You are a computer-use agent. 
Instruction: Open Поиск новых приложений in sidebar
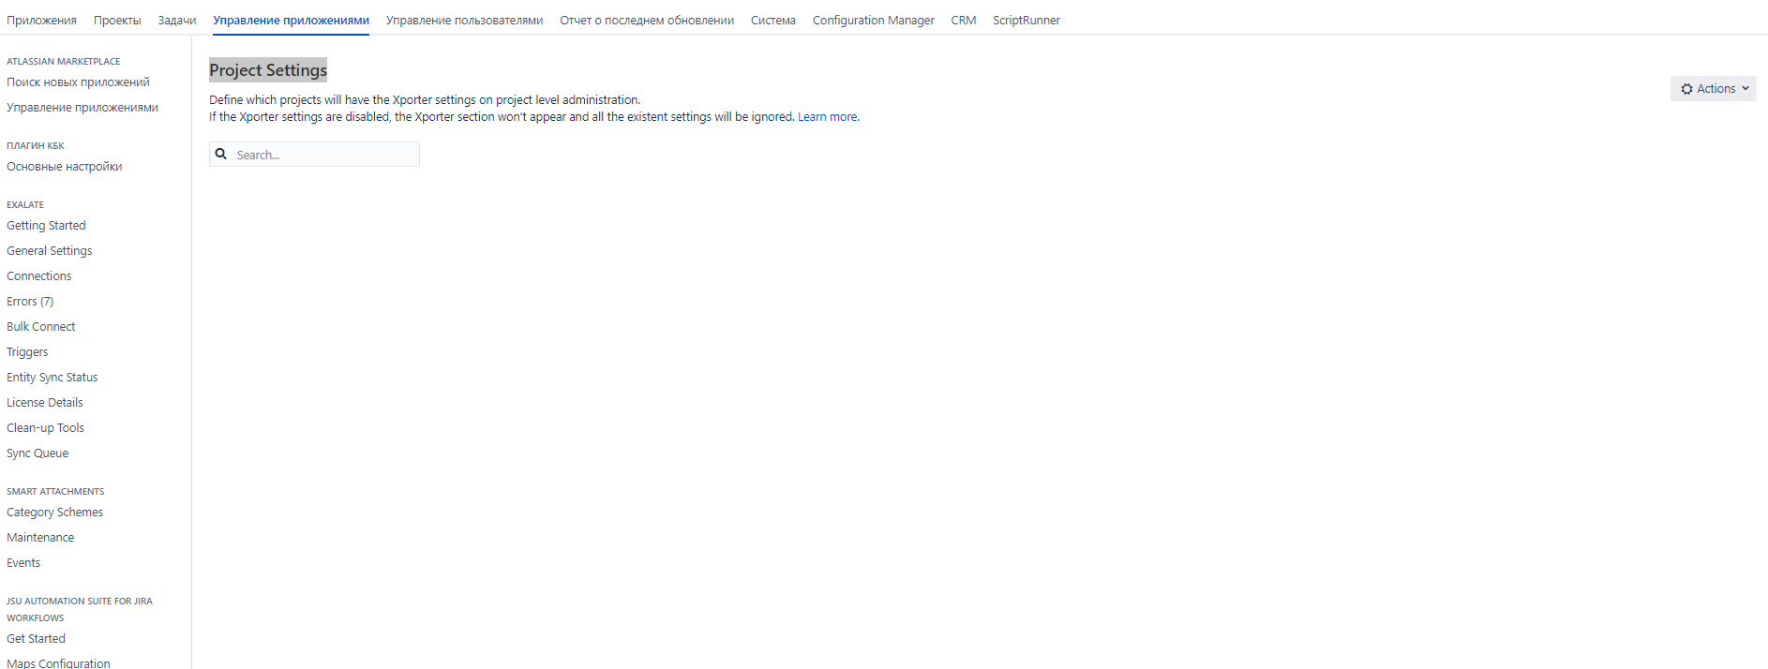[78, 82]
